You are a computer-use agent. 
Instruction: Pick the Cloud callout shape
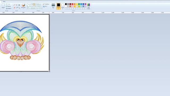point(40,8)
